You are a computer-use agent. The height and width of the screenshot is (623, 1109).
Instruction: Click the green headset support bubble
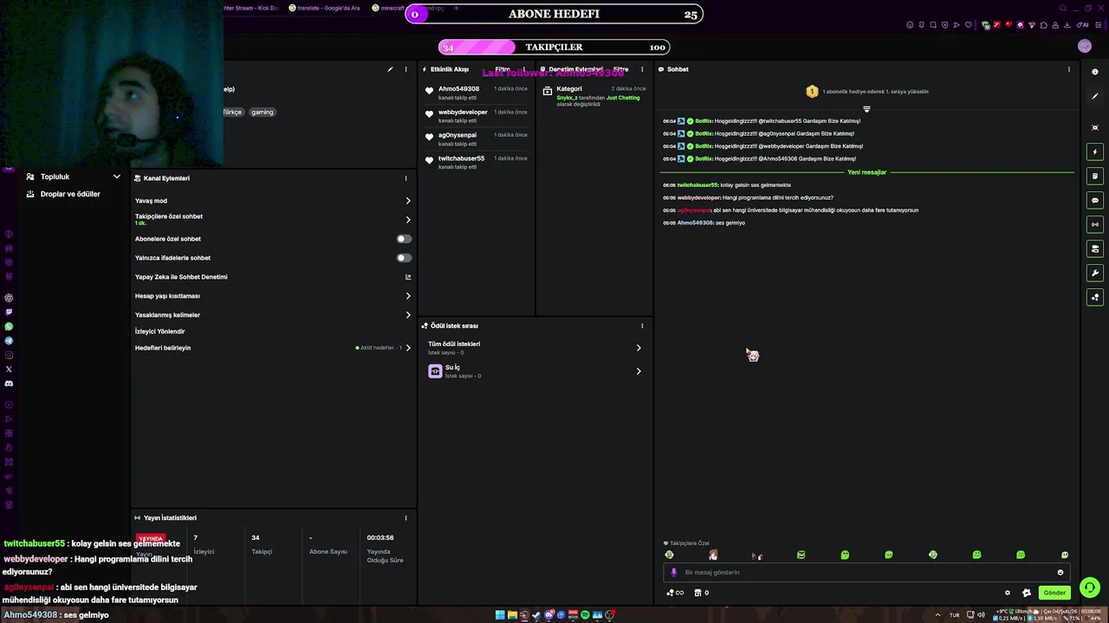click(x=1089, y=587)
